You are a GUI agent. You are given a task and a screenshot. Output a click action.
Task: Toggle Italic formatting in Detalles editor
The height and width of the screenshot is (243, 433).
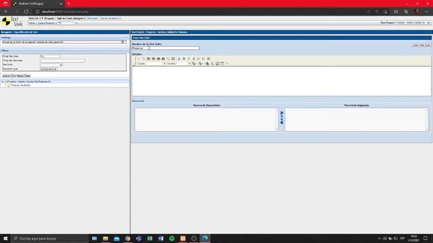coord(189,59)
